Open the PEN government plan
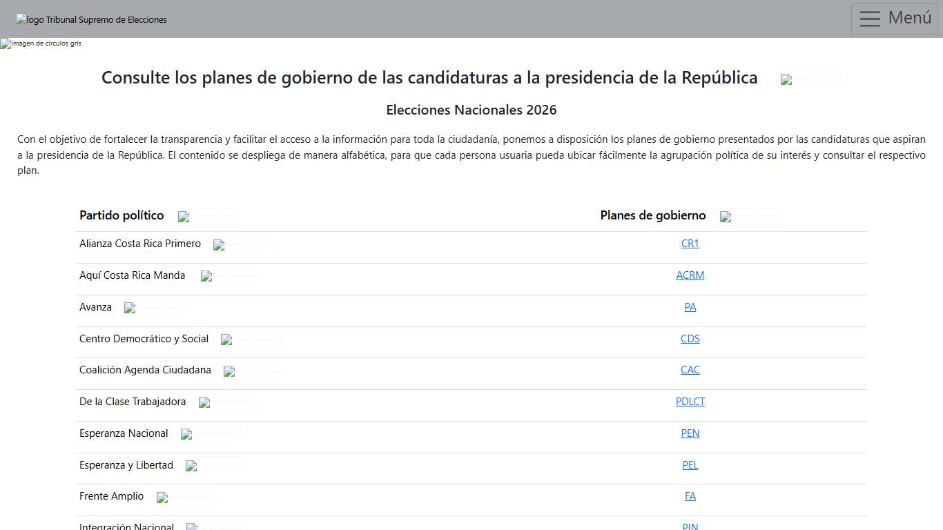Viewport: 943px width, 530px height. coord(690,433)
